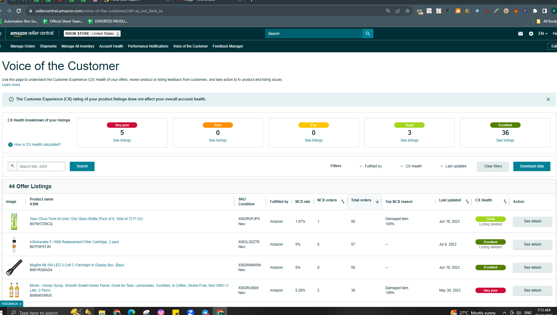Click the Download data button
This screenshot has width=557, height=315.
pyautogui.click(x=532, y=166)
